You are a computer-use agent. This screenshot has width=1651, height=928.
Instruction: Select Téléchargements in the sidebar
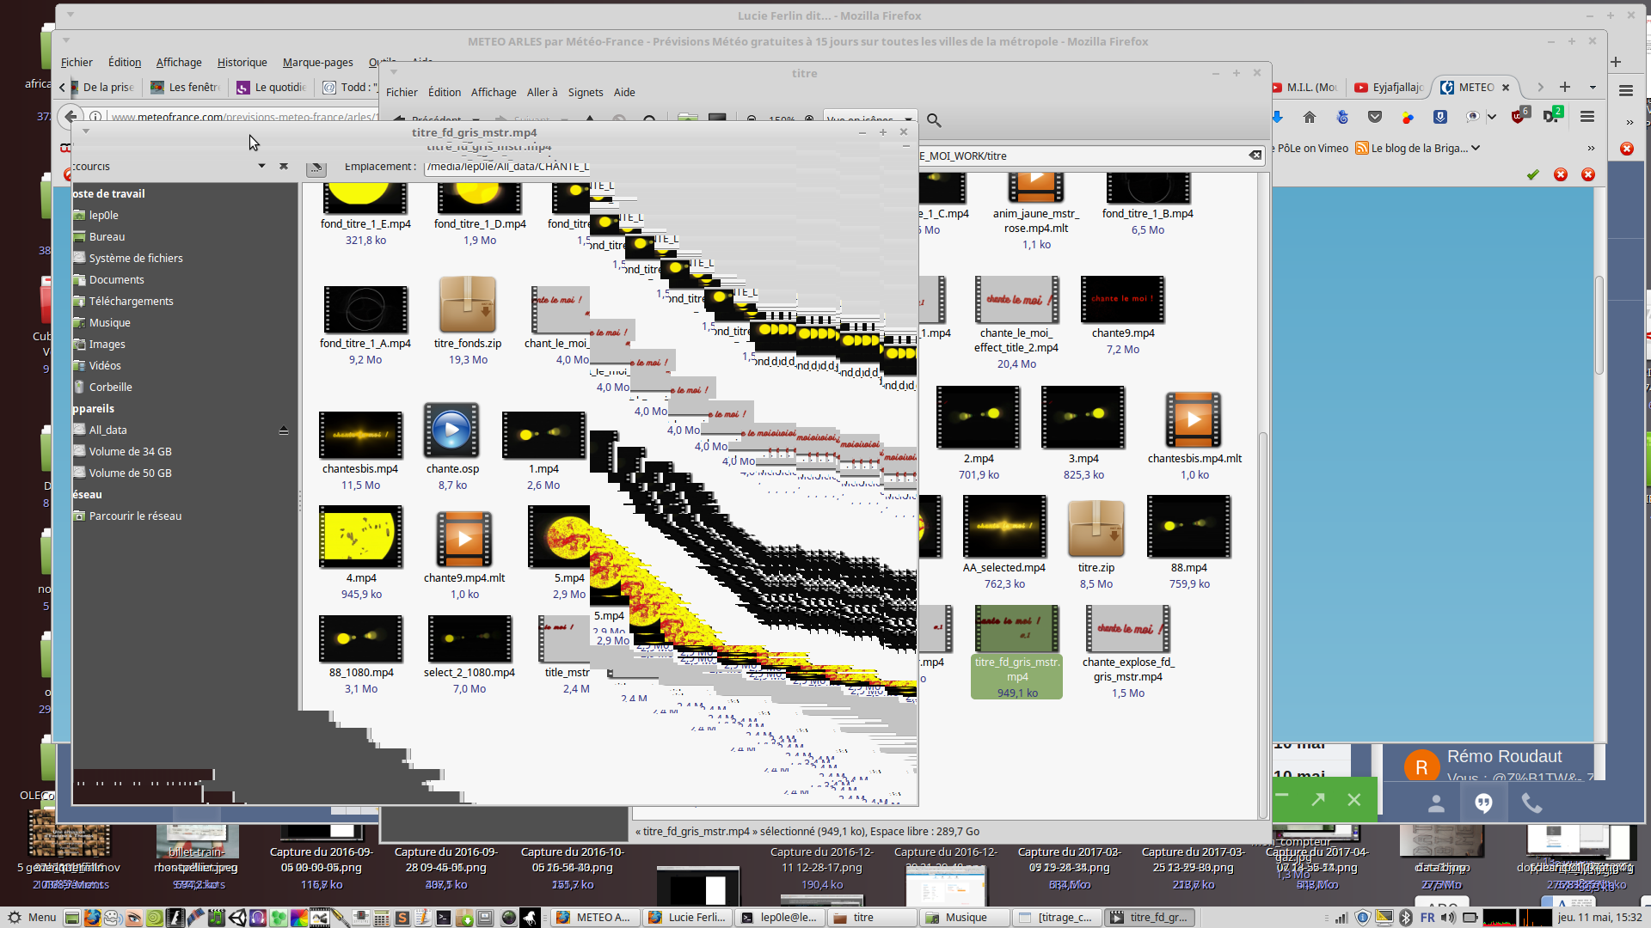point(131,301)
